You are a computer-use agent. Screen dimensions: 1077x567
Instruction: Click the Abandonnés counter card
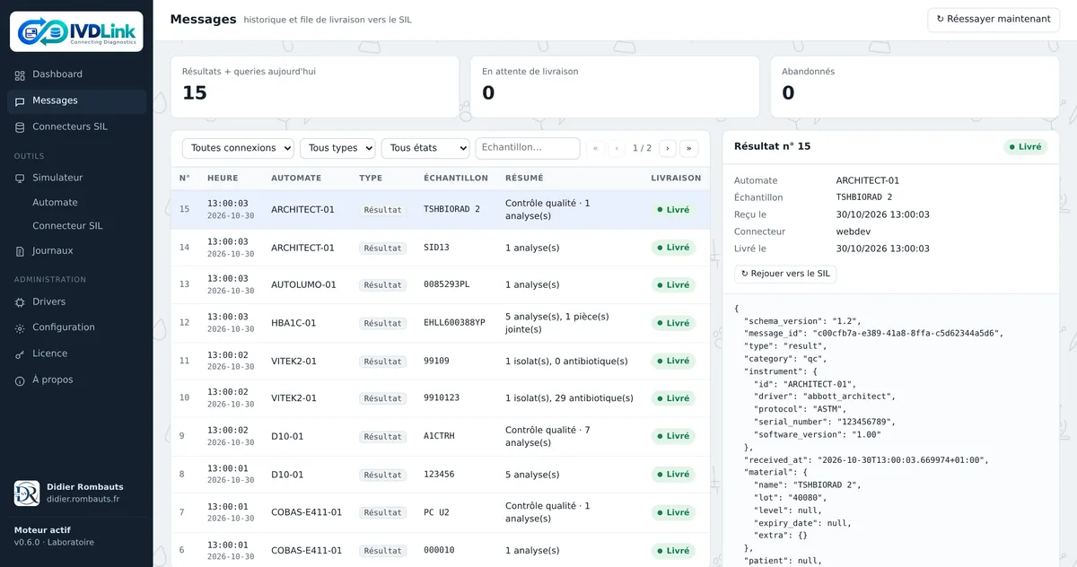(x=915, y=87)
